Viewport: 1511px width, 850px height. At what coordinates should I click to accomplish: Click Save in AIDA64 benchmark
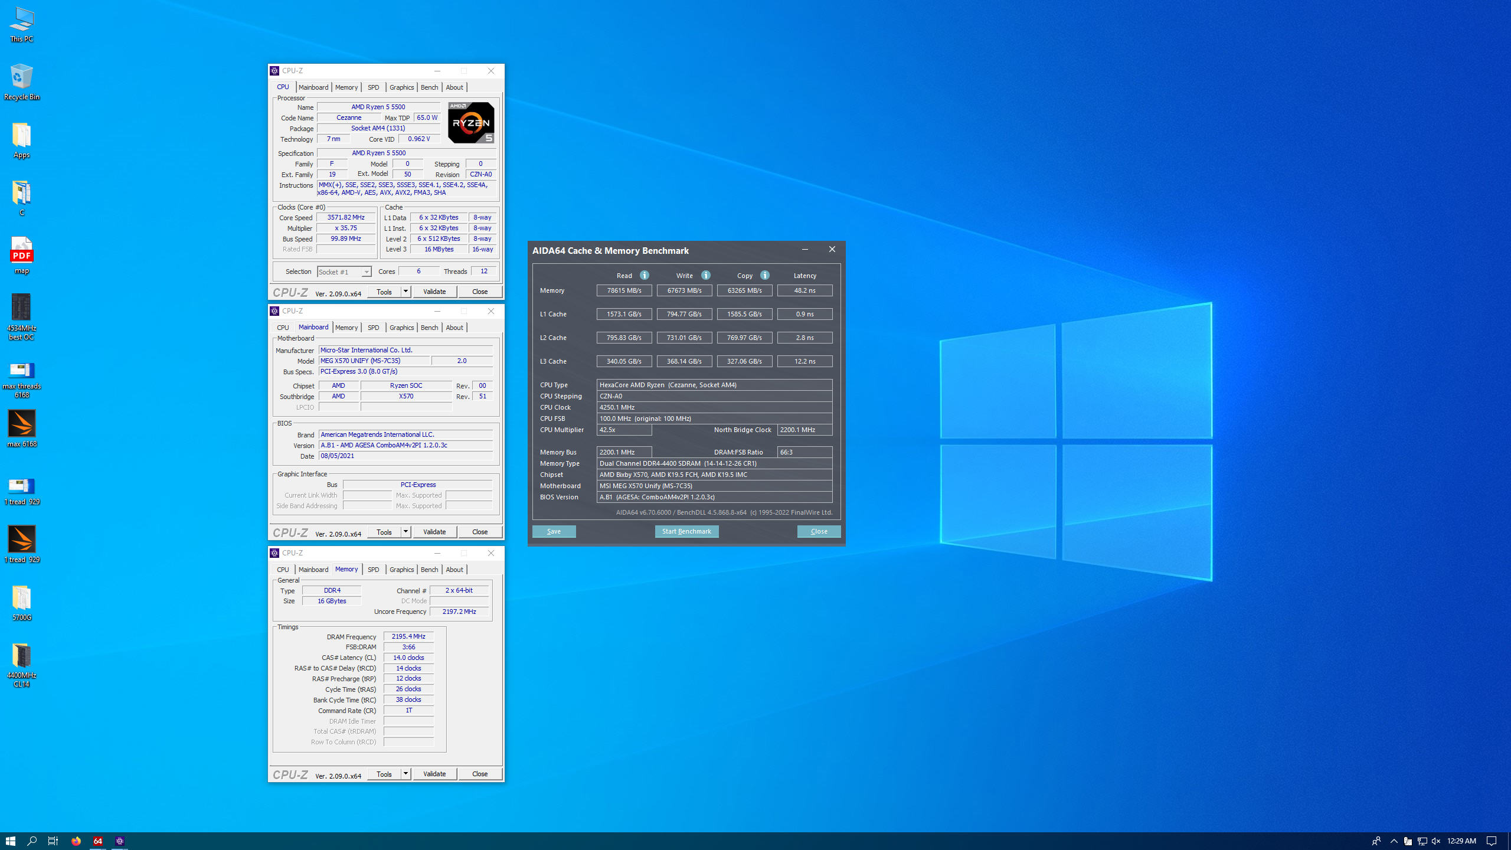tap(554, 531)
